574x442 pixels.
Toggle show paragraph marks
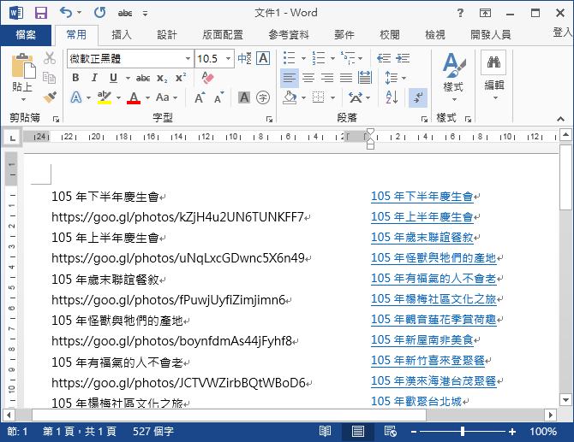coord(418,97)
